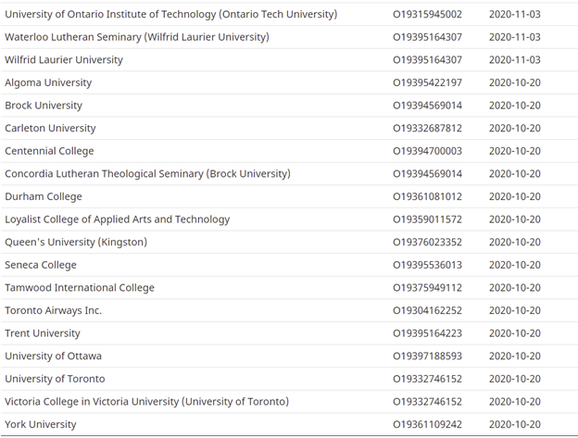Screen dimensions: 578x438
Task: Select DLI number O19361109242
Action: (x=427, y=424)
